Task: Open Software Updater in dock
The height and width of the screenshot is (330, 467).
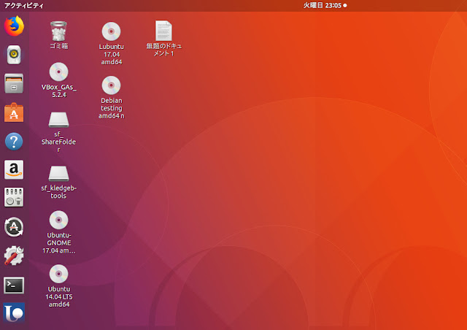Action: coord(14,227)
